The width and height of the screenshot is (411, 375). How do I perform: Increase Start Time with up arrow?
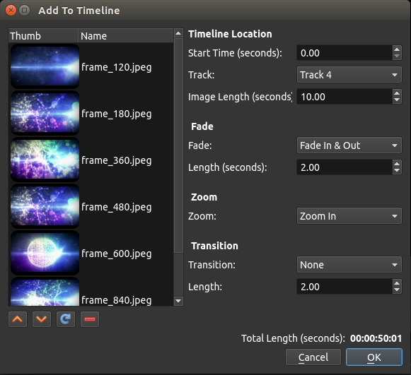coord(397,49)
